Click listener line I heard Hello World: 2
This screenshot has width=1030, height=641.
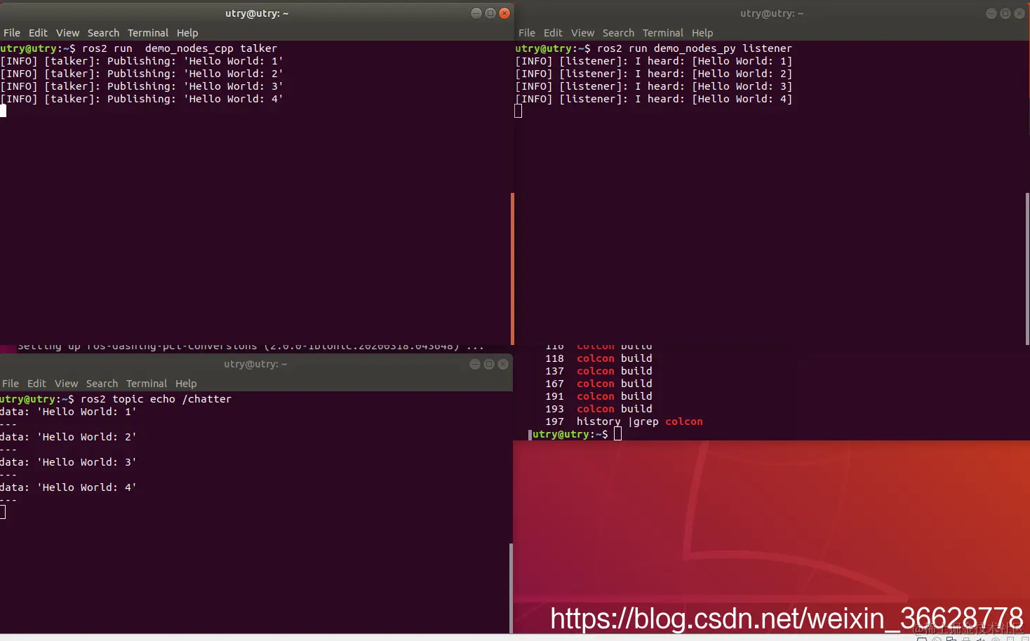tap(654, 74)
